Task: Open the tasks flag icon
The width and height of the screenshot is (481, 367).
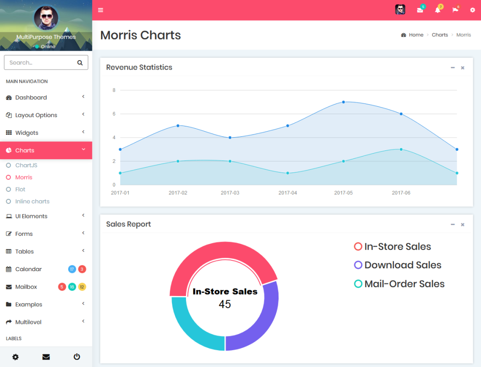Action: click(455, 10)
